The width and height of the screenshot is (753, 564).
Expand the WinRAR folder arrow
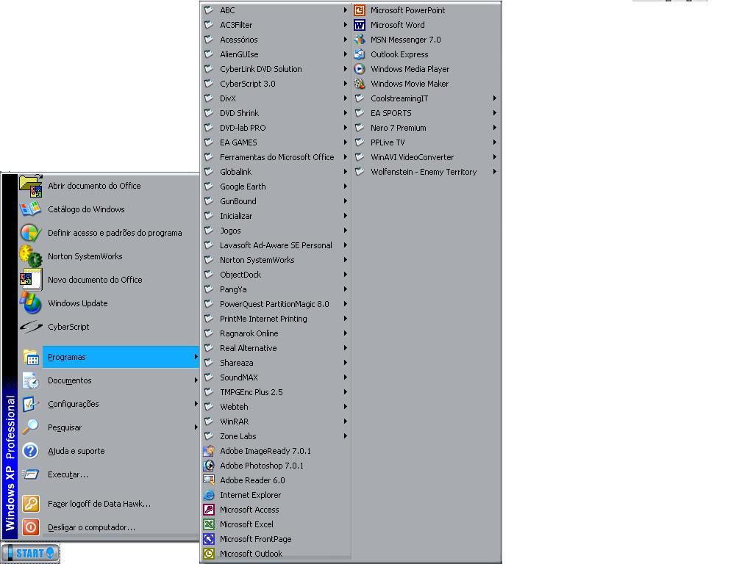[346, 422]
